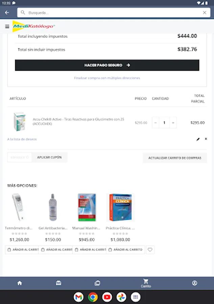Click the Aplicar Cupón button
Viewport: 214px width, 304px height.
pyautogui.click(x=49, y=157)
